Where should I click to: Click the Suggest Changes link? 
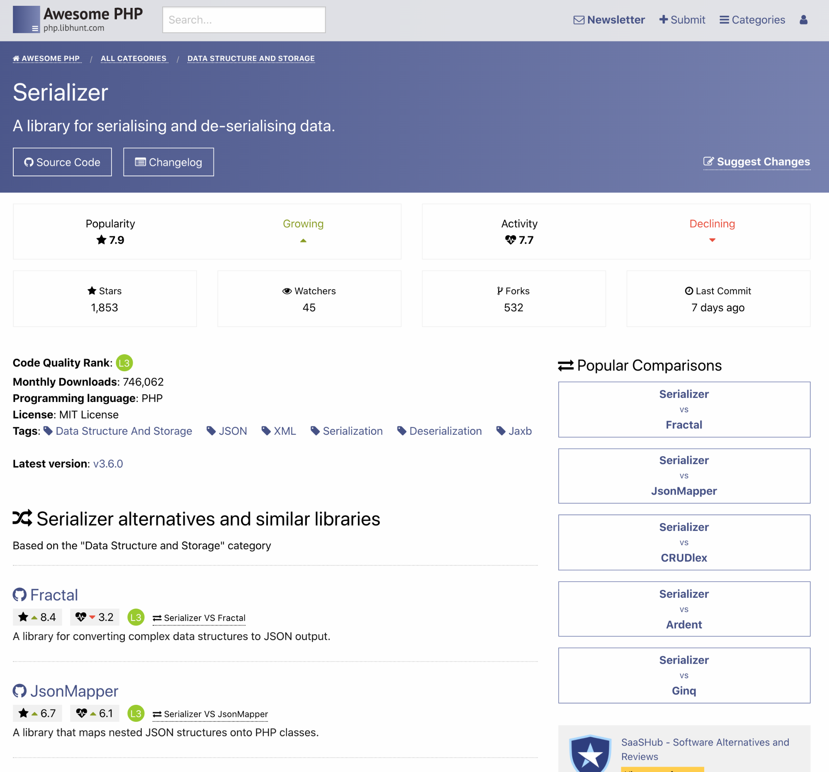point(756,162)
